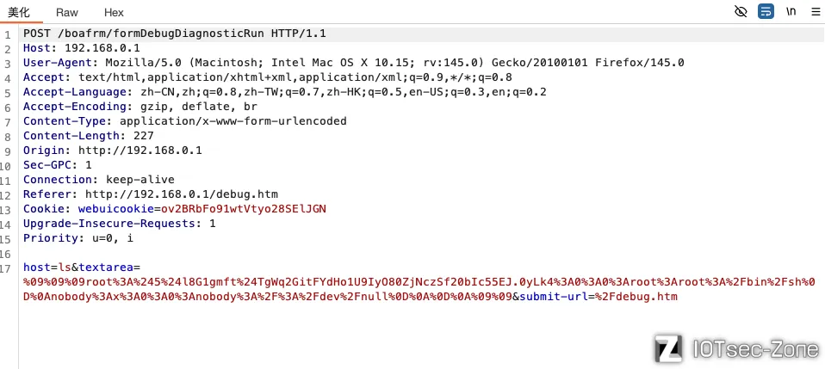Viewport: 825px width, 369px height.
Task: Click the Content-Length value 227
Action: [144, 136]
